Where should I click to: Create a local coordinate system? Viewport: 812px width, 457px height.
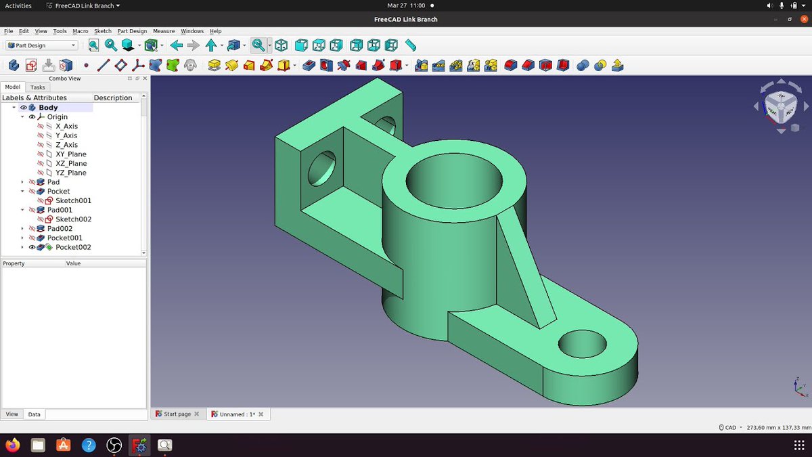pos(138,66)
